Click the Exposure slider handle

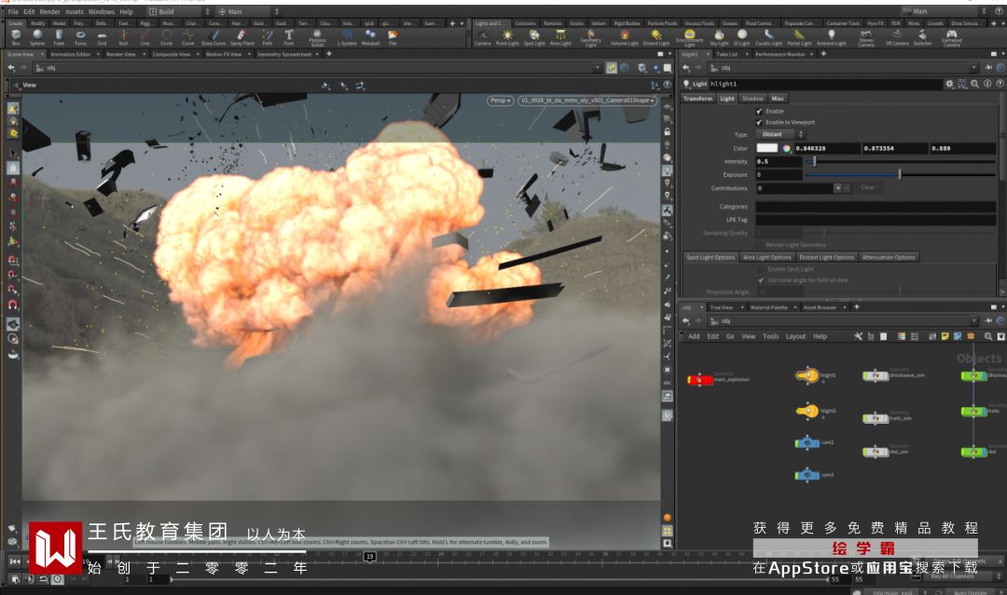click(899, 174)
